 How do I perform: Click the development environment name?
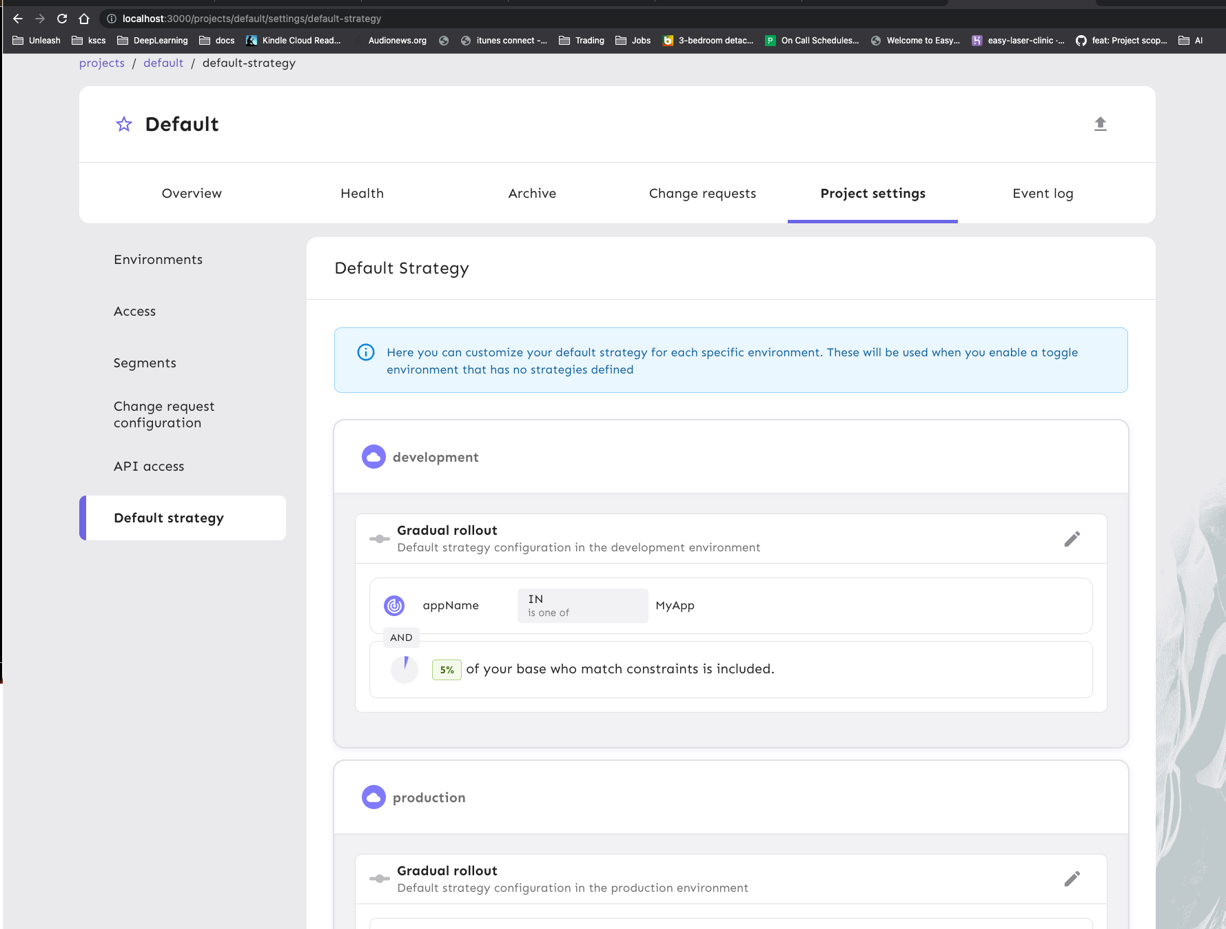pos(436,458)
